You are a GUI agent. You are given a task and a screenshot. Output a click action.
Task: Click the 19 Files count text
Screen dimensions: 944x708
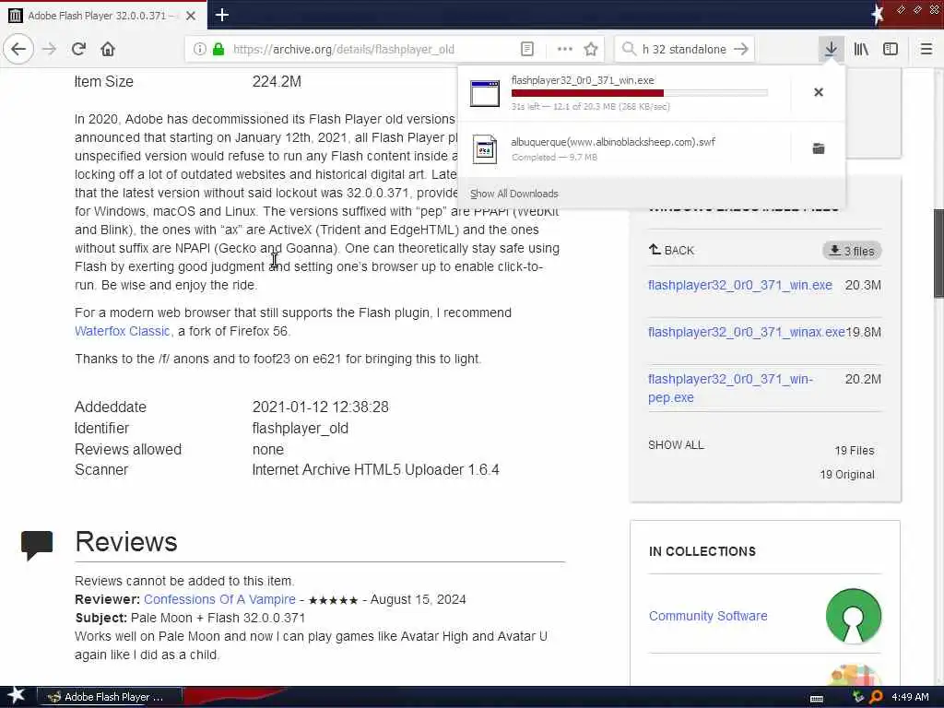click(x=855, y=450)
